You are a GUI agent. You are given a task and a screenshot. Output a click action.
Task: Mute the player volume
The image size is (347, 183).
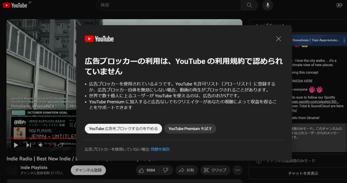[x=40, y=145]
